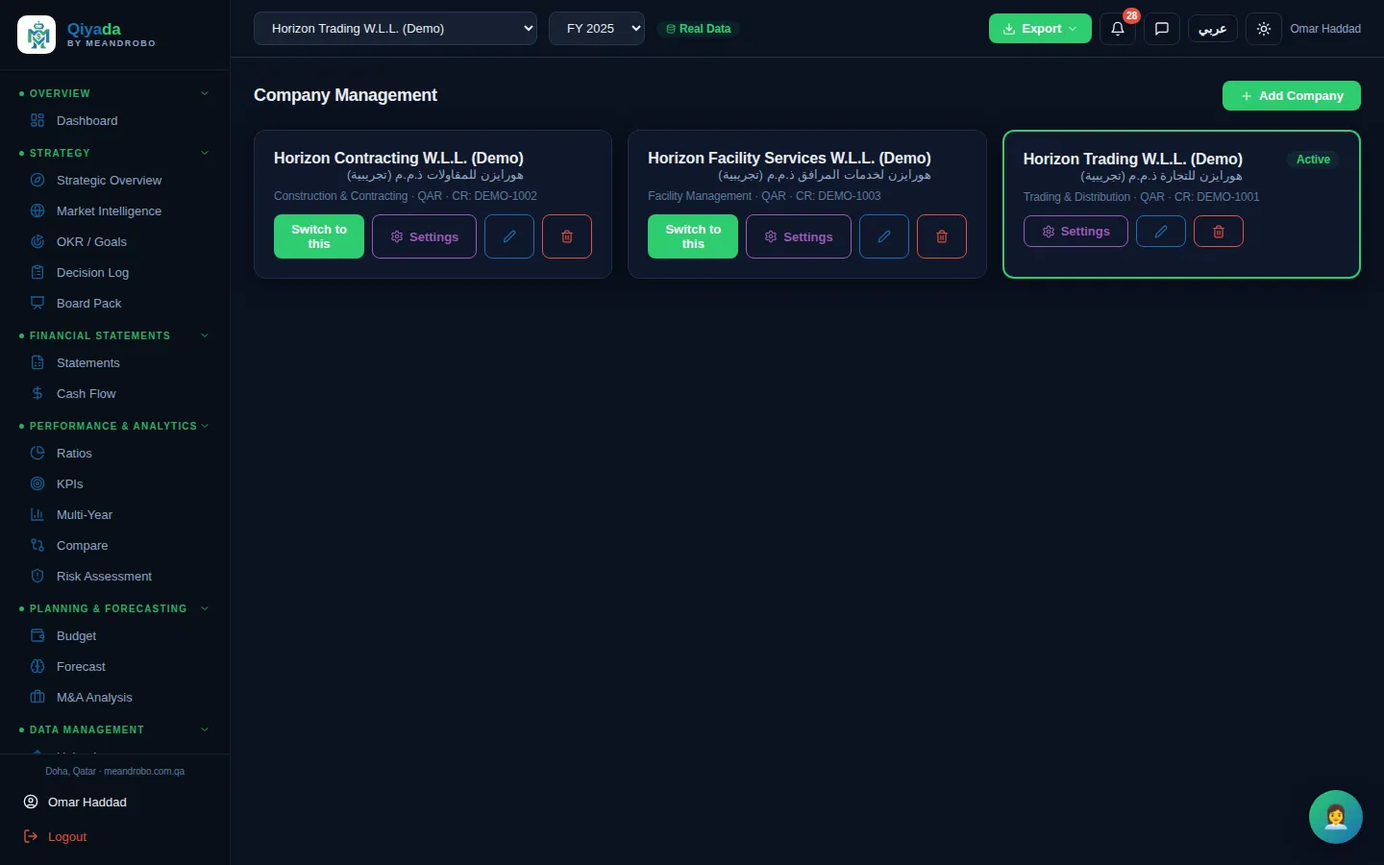
Task: Open Ratios analytics
Action: coord(115,454)
